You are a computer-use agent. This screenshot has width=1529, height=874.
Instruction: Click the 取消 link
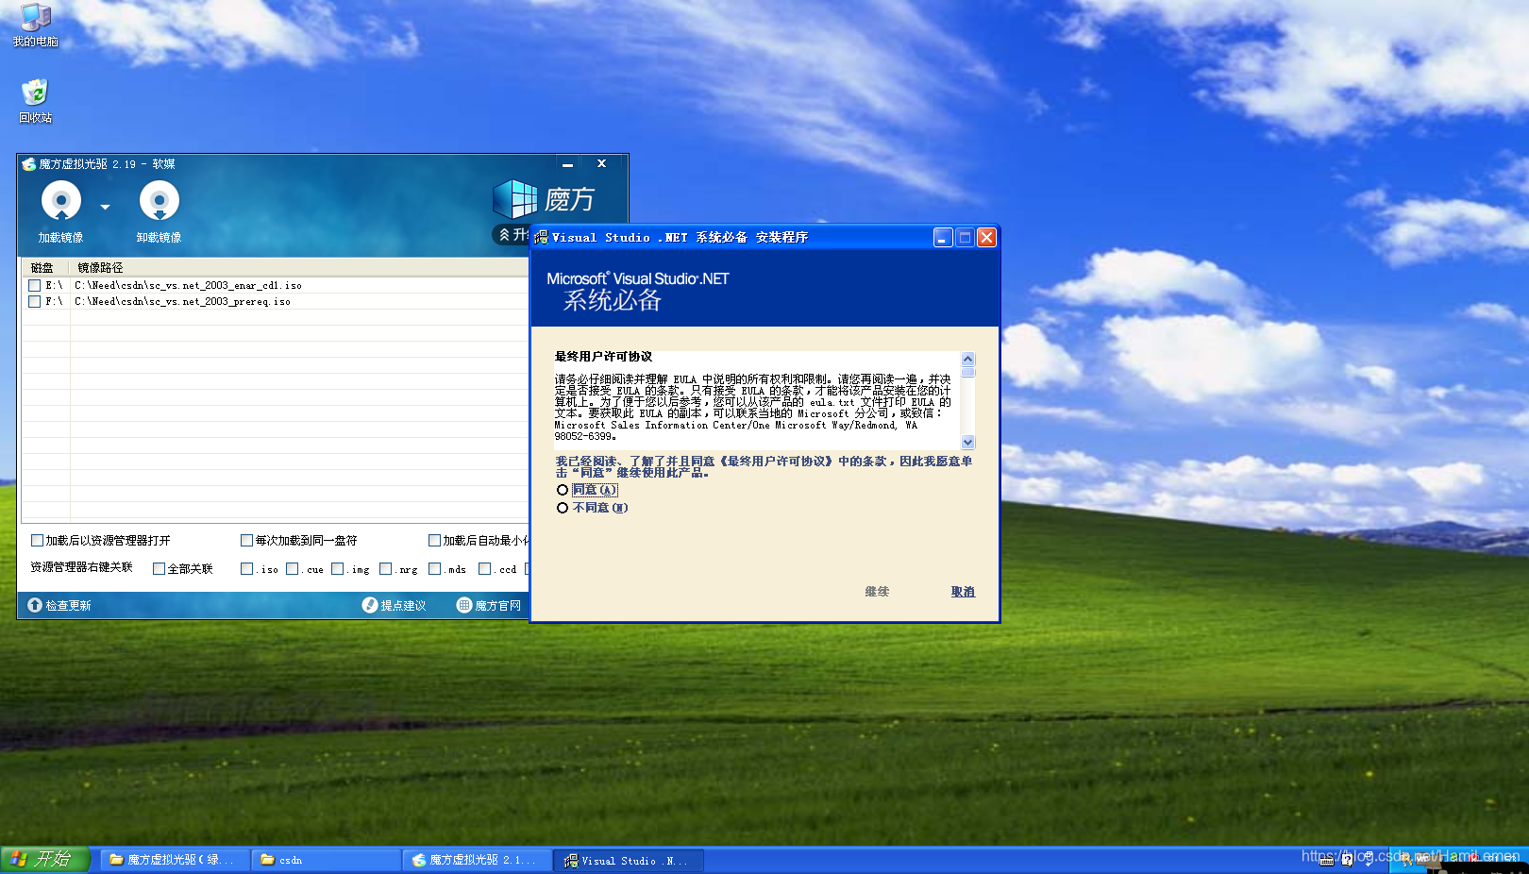963,592
